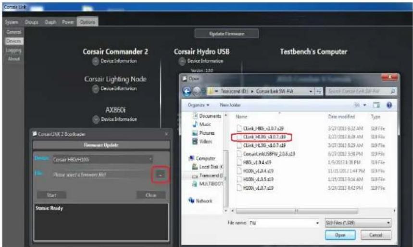Select Local Disk in the navigation pane
Image resolution: width=413 pixels, height=247 pixels.
coord(207,166)
